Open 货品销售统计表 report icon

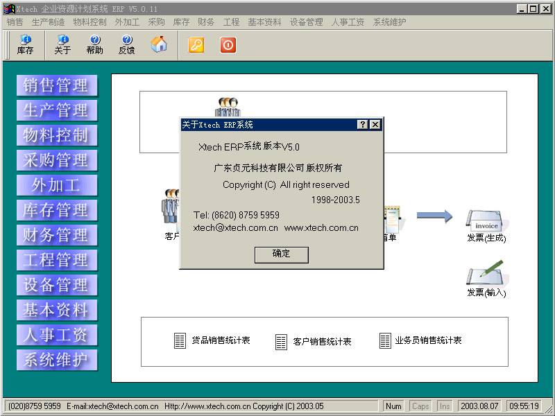[180, 340]
